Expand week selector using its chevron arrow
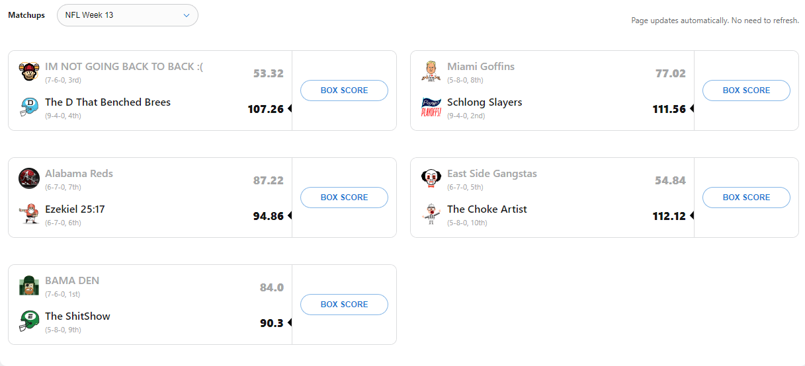 tap(187, 15)
